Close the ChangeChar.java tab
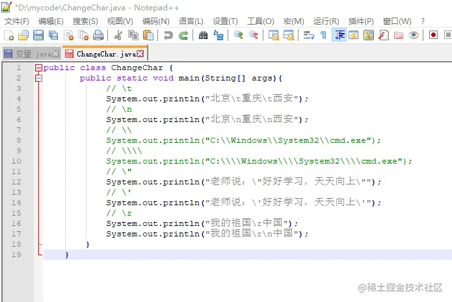Viewport: 452px width, 302px height. [140, 54]
